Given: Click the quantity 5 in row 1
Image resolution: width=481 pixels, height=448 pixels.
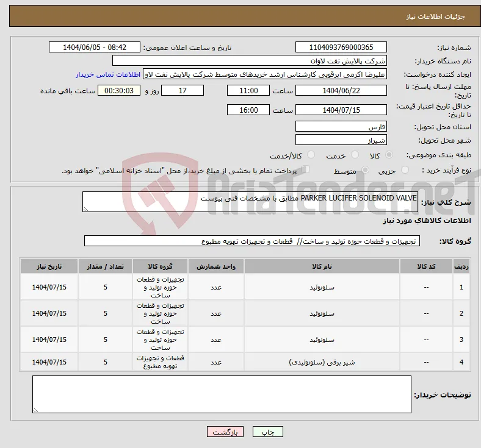Looking at the screenshot, I should [x=105, y=287].
